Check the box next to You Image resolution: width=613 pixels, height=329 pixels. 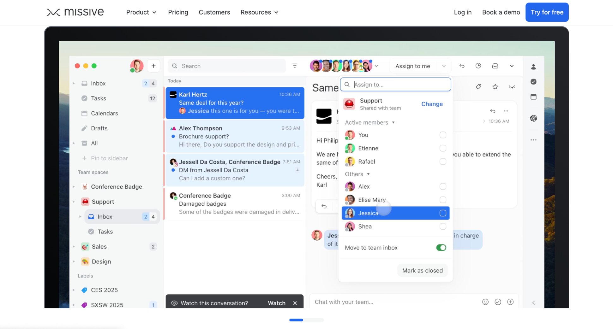pyautogui.click(x=443, y=135)
